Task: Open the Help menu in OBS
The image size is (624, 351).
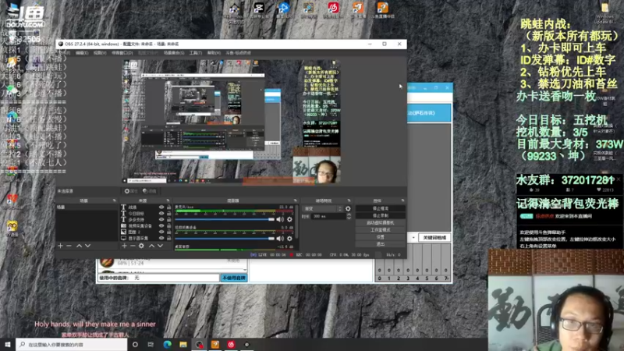Action: (x=214, y=53)
